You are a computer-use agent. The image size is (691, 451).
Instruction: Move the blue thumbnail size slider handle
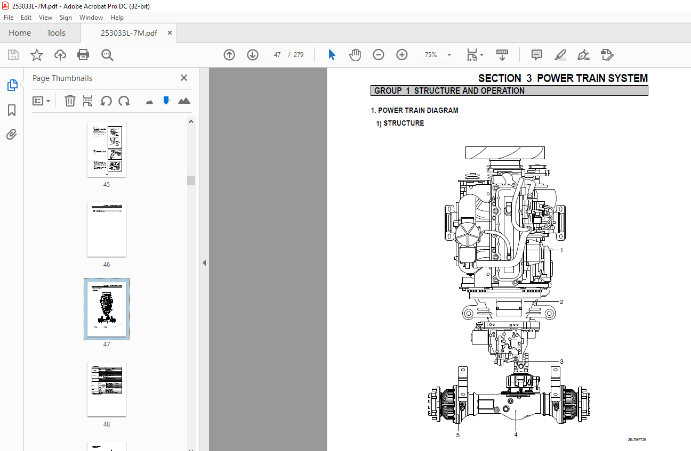click(166, 100)
